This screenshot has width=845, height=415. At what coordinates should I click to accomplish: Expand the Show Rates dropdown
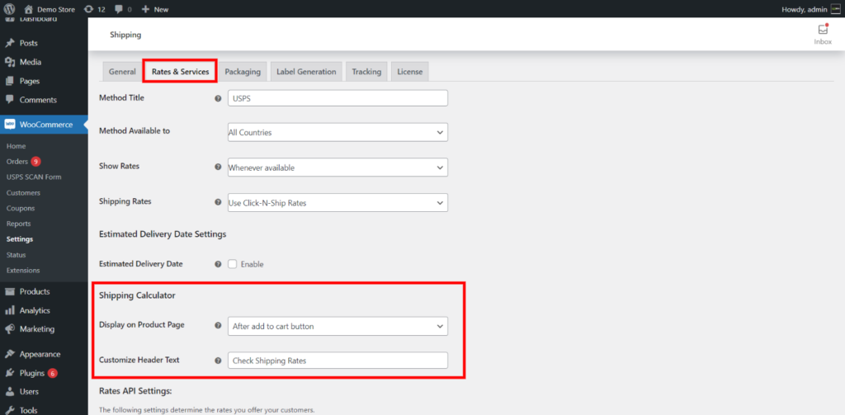pyautogui.click(x=338, y=167)
